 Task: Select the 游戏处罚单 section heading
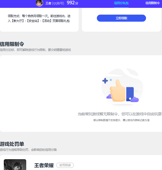pyautogui.click(x=12, y=144)
